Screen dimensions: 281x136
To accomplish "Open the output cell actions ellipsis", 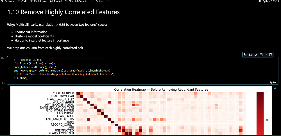I will point(3,88).
